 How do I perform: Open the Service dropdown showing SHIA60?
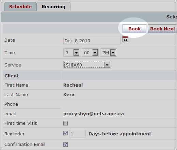(x=87, y=65)
